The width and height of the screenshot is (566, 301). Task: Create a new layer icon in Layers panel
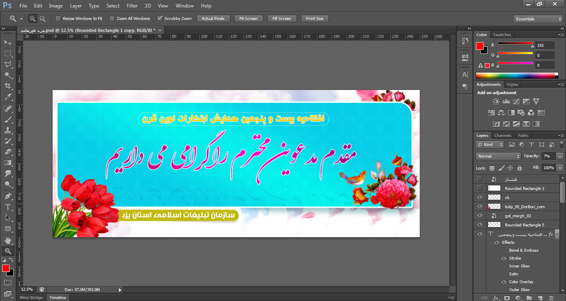coord(540,298)
